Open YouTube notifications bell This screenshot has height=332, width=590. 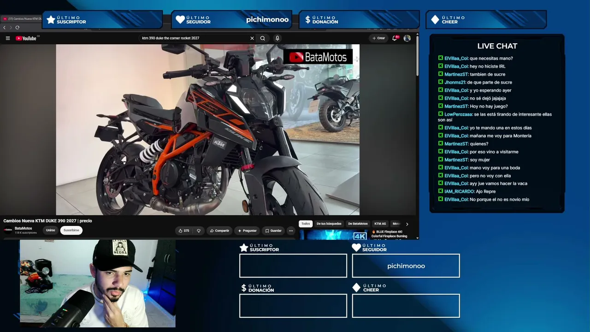(395, 38)
